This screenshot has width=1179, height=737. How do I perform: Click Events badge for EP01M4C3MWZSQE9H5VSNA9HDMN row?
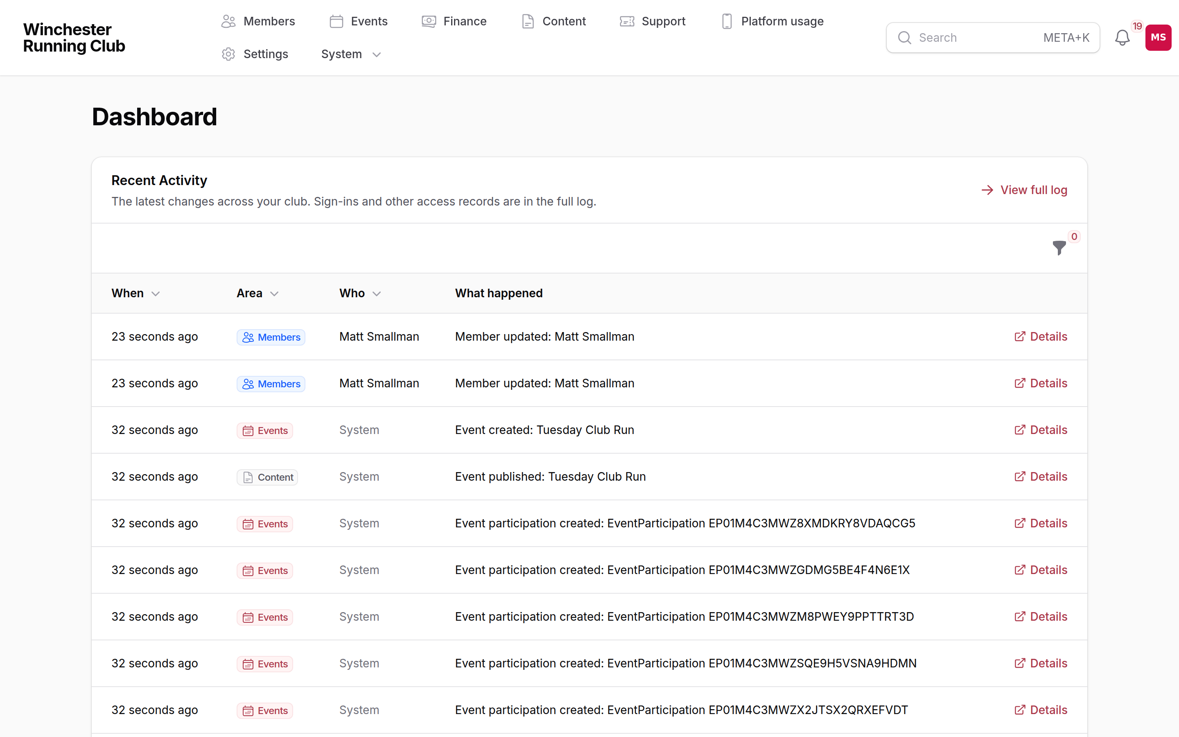click(x=264, y=665)
